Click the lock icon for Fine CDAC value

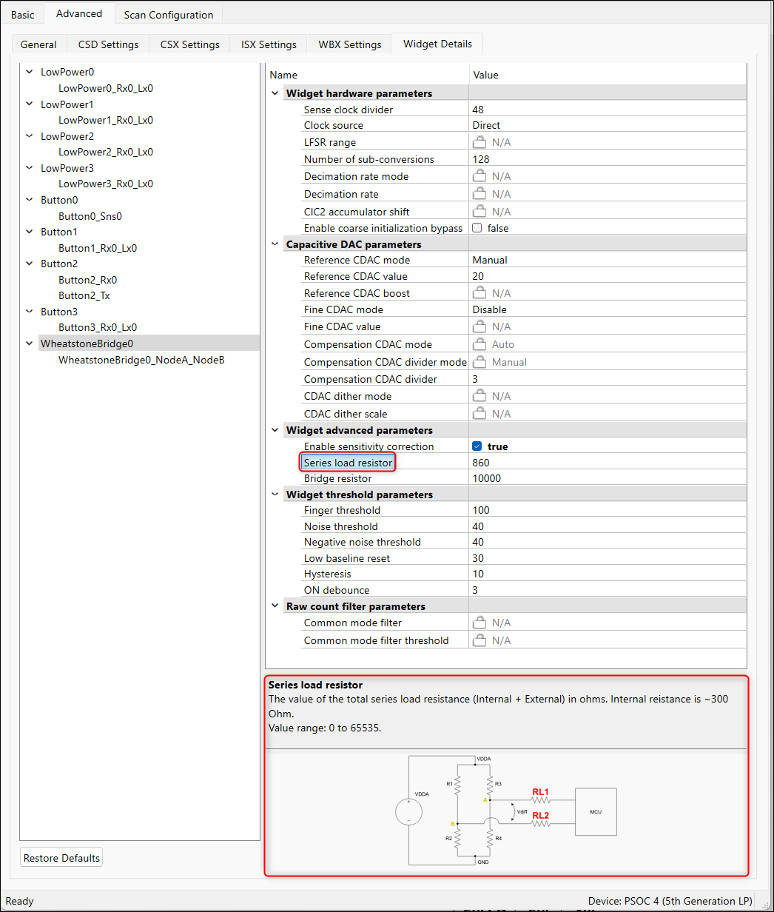click(x=479, y=326)
